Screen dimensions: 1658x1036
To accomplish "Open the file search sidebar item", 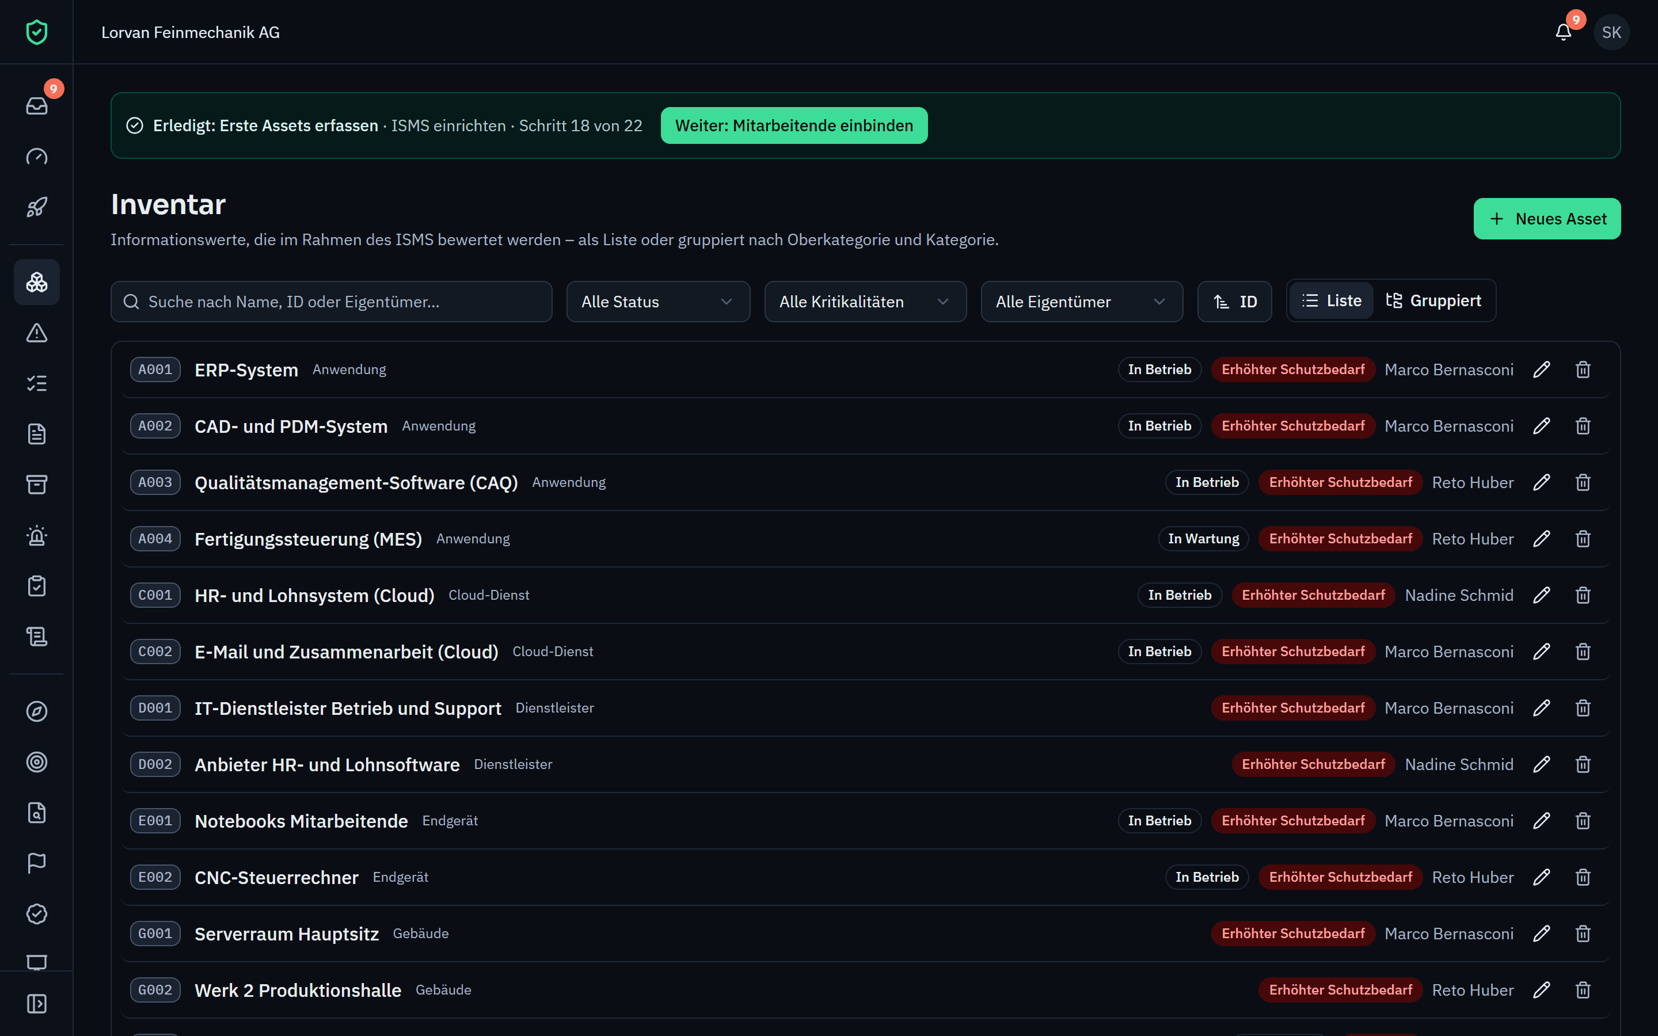I will point(36,813).
